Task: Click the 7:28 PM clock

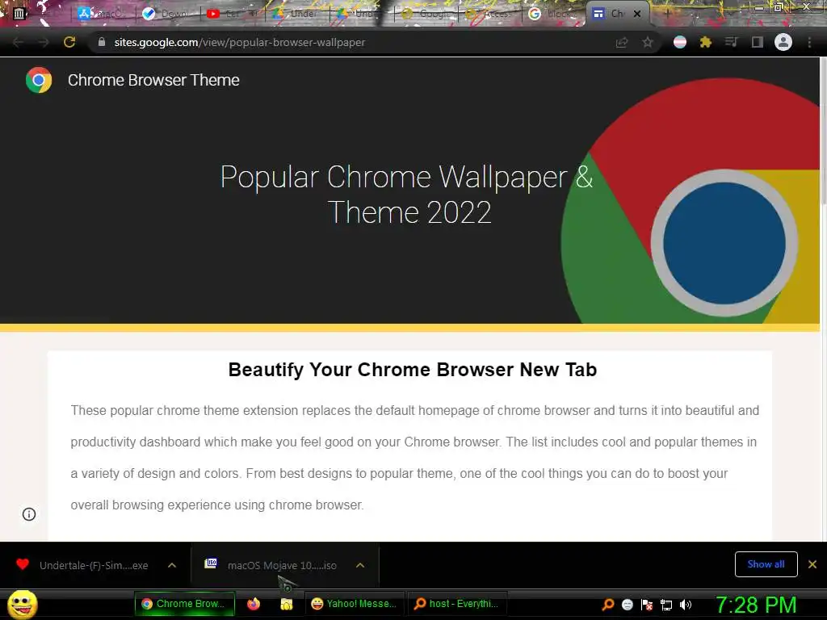Action: point(756,605)
